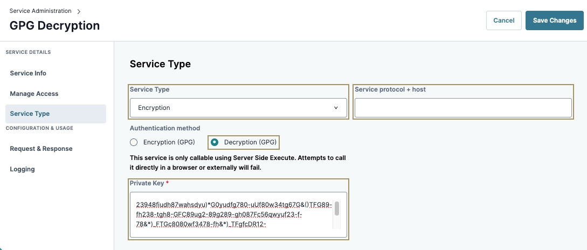
Task: Click the Service protocol + host label
Action: coord(390,89)
